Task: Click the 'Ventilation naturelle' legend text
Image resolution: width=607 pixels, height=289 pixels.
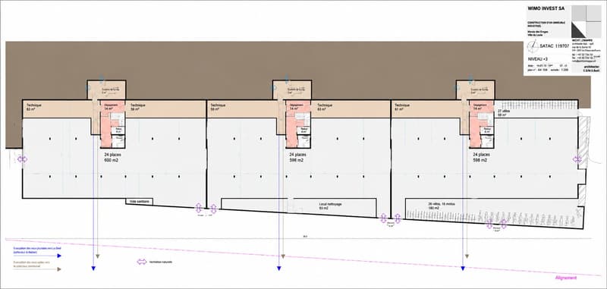Action: (160, 262)
